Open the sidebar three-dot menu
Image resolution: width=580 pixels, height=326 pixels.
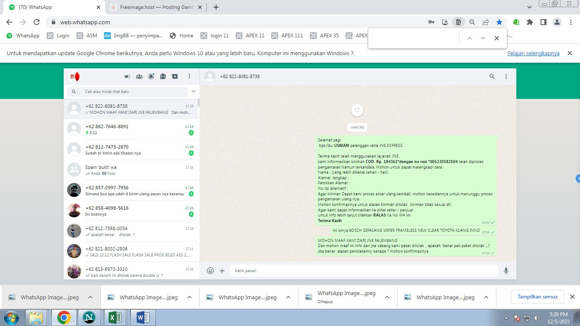click(189, 76)
